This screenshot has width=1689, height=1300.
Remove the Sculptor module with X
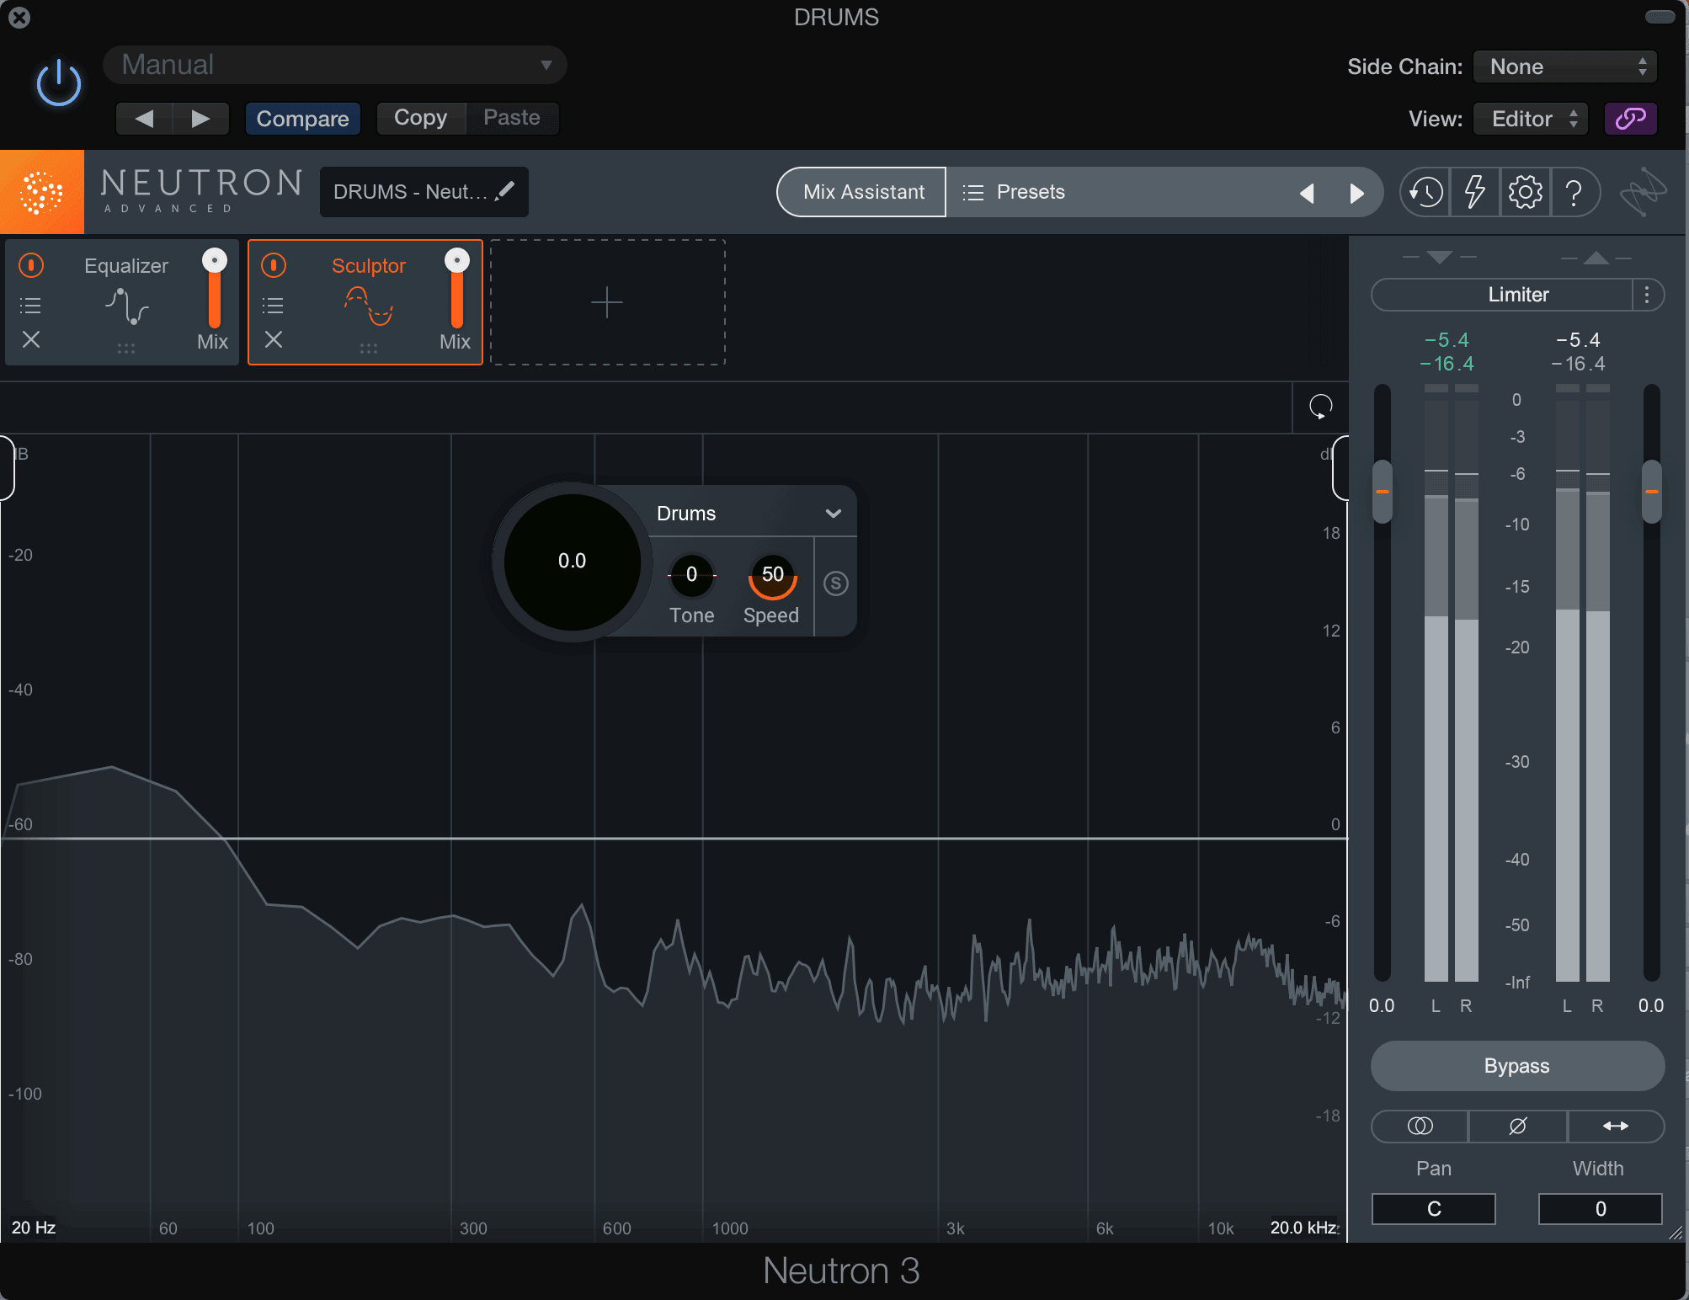274,339
